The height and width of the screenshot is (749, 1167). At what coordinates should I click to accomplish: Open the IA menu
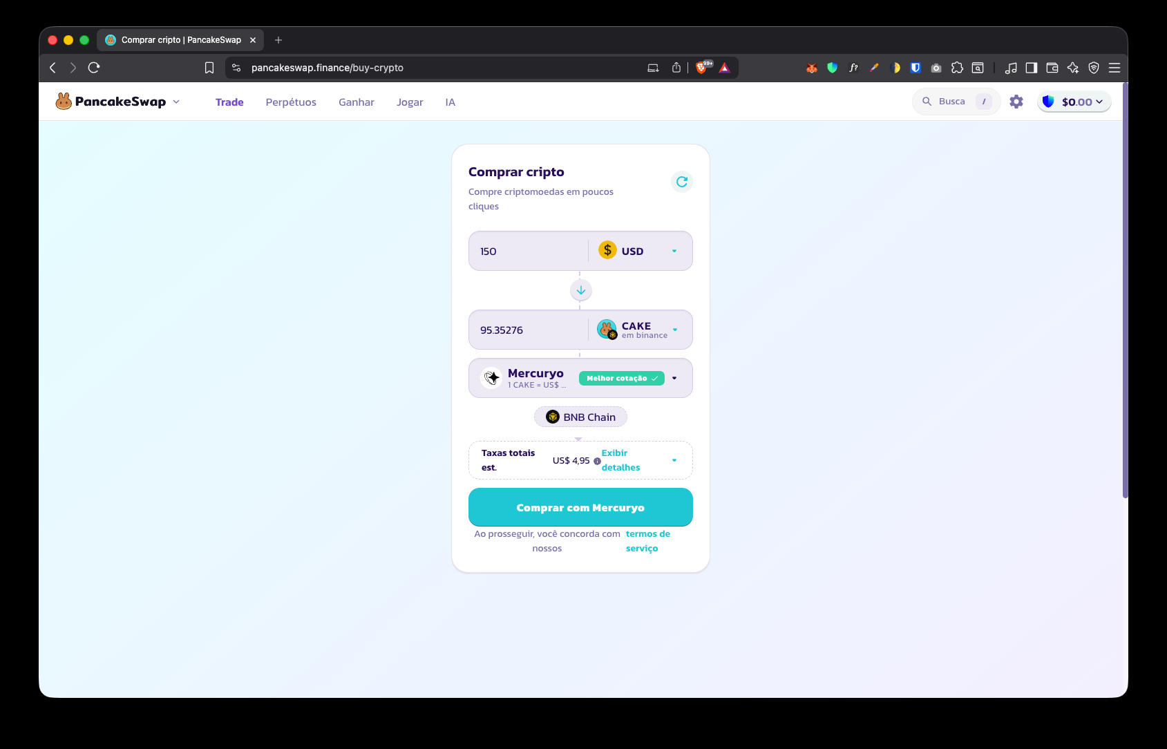point(450,102)
